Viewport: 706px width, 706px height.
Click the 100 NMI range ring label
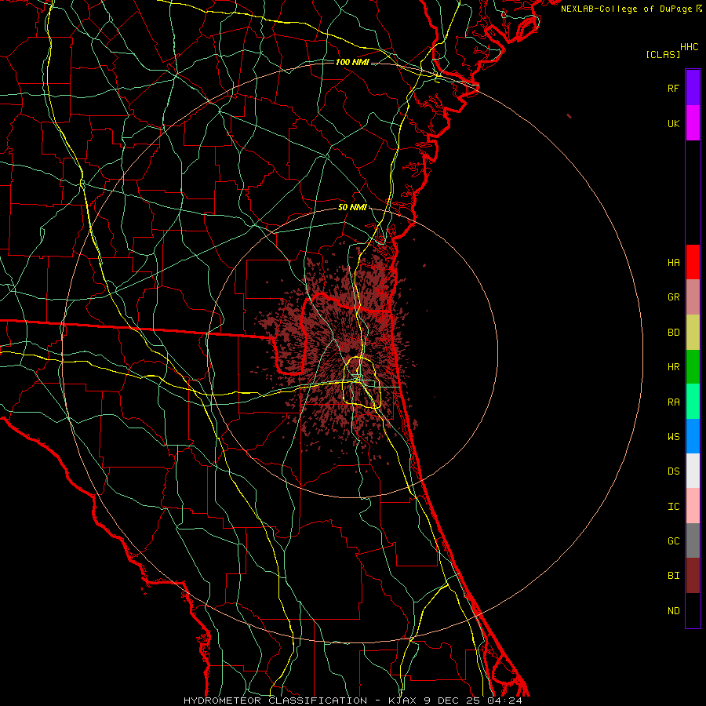(x=352, y=62)
